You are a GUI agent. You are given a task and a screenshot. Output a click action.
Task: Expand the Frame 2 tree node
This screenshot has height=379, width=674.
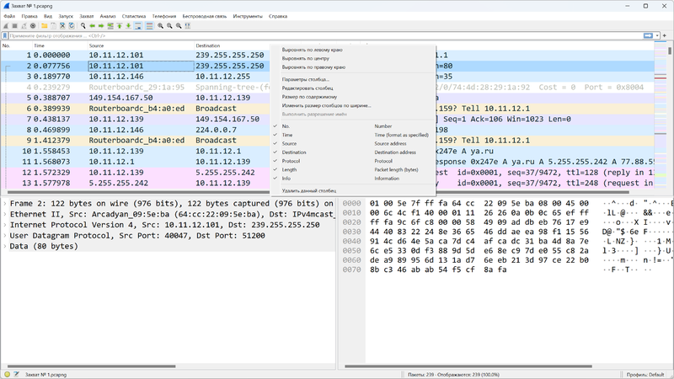(5, 203)
